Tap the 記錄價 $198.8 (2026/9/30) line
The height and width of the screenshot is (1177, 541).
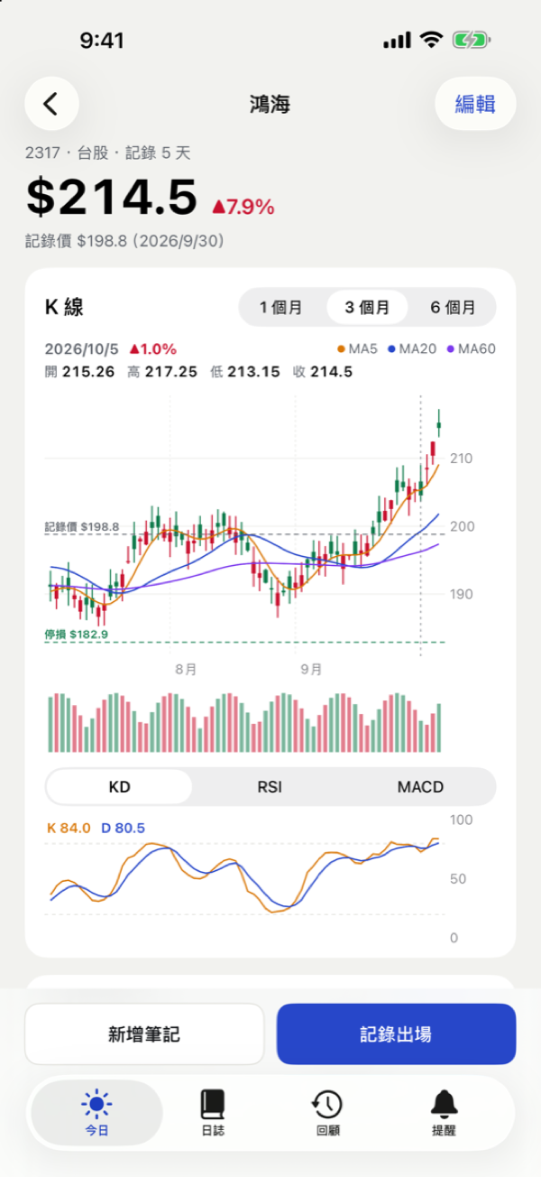[124, 242]
